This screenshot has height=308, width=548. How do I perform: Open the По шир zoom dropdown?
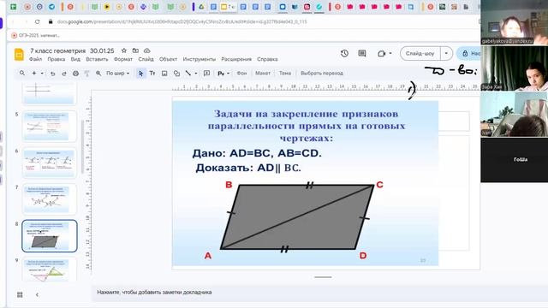pos(118,74)
